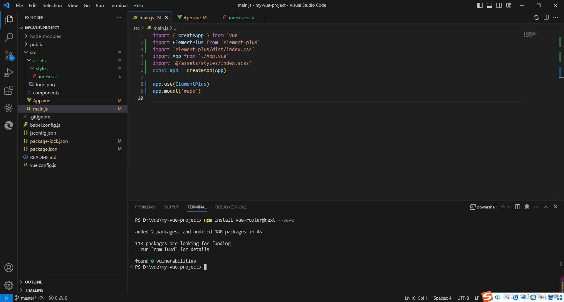This screenshot has width=564, height=302.
Task: Open the Edge browser tools view
Action: pos(9,125)
